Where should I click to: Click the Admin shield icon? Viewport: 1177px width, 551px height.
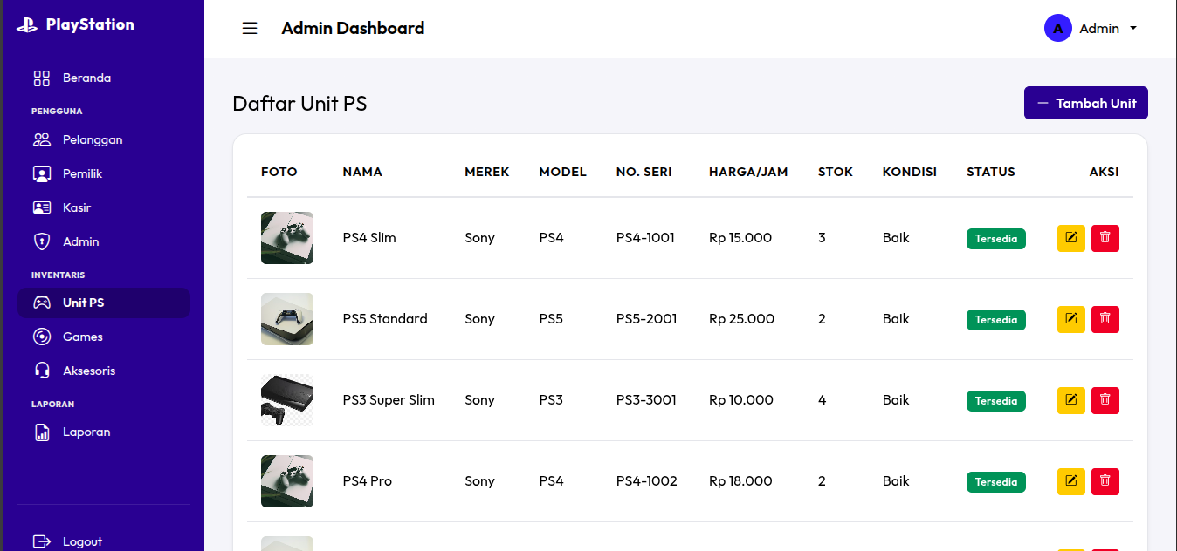pos(42,242)
